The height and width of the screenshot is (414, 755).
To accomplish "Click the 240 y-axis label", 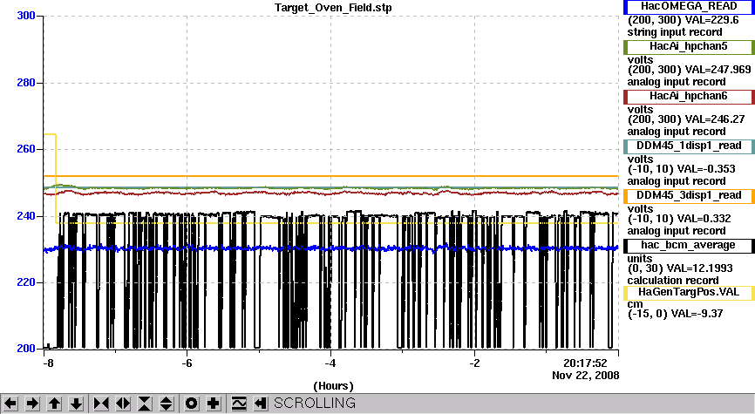I will click(x=26, y=215).
